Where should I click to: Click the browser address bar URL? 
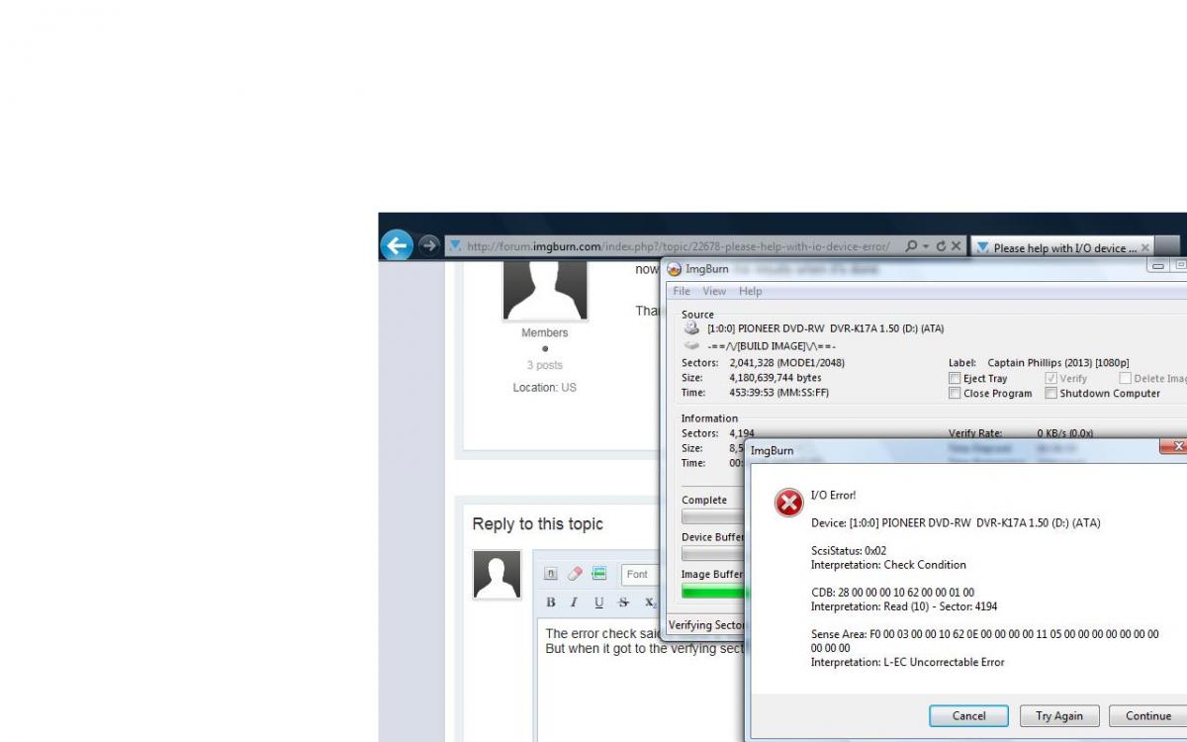[678, 246]
